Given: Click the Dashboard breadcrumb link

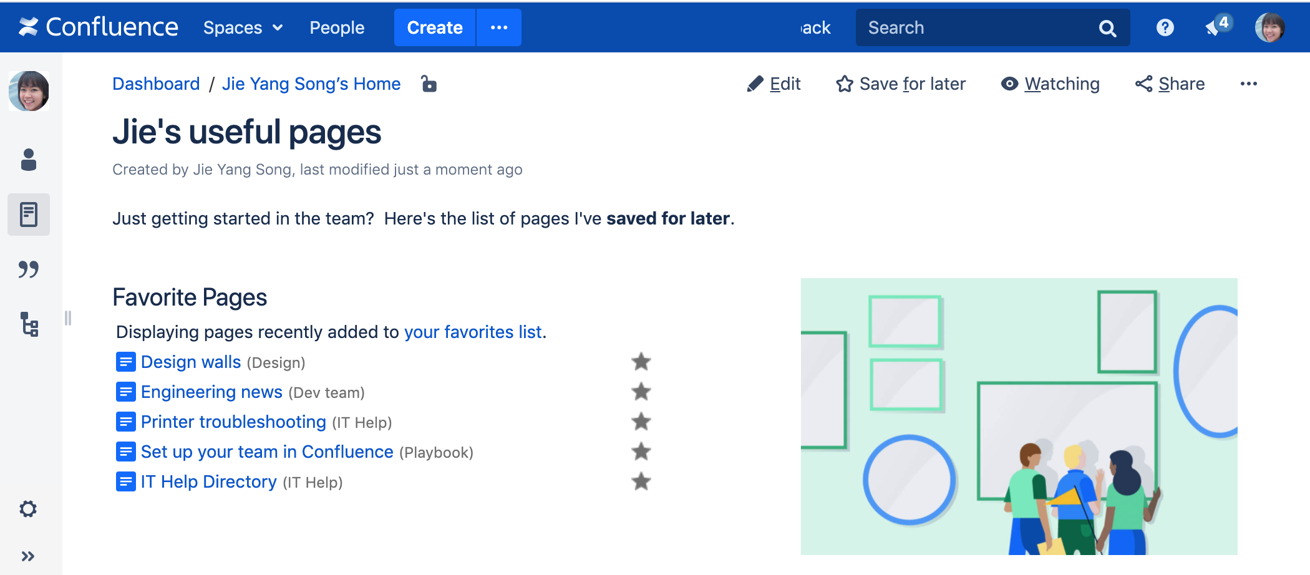Looking at the screenshot, I should click(x=156, y=84).
